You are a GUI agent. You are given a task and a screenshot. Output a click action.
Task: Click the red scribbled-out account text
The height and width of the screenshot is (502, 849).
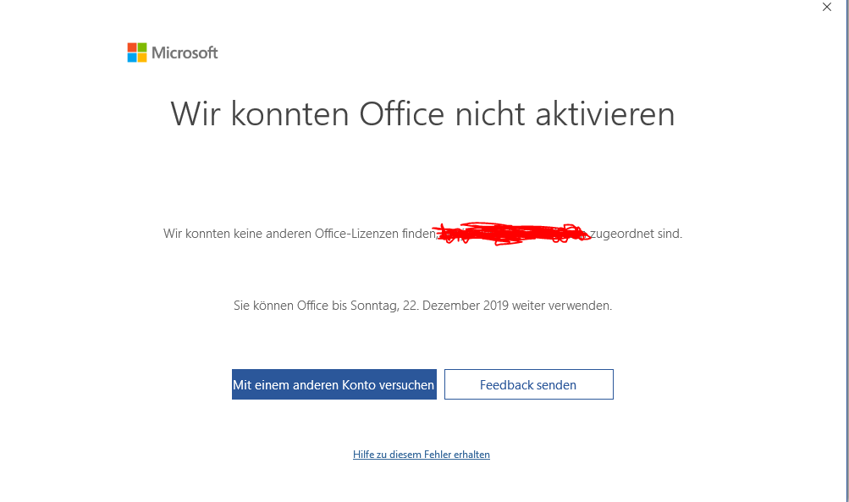[512, 234]
